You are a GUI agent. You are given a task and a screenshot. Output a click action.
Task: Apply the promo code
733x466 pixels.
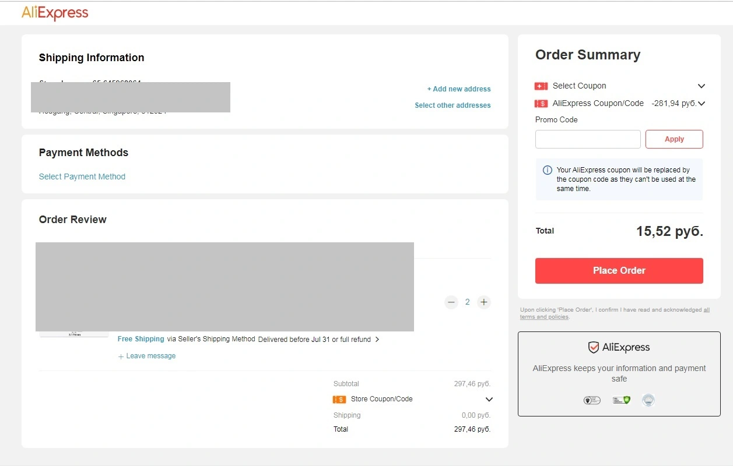pos(674,139)
